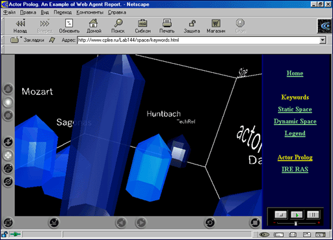Open the Компоненты menu
333x240 pixels.
tap(90, 12)
